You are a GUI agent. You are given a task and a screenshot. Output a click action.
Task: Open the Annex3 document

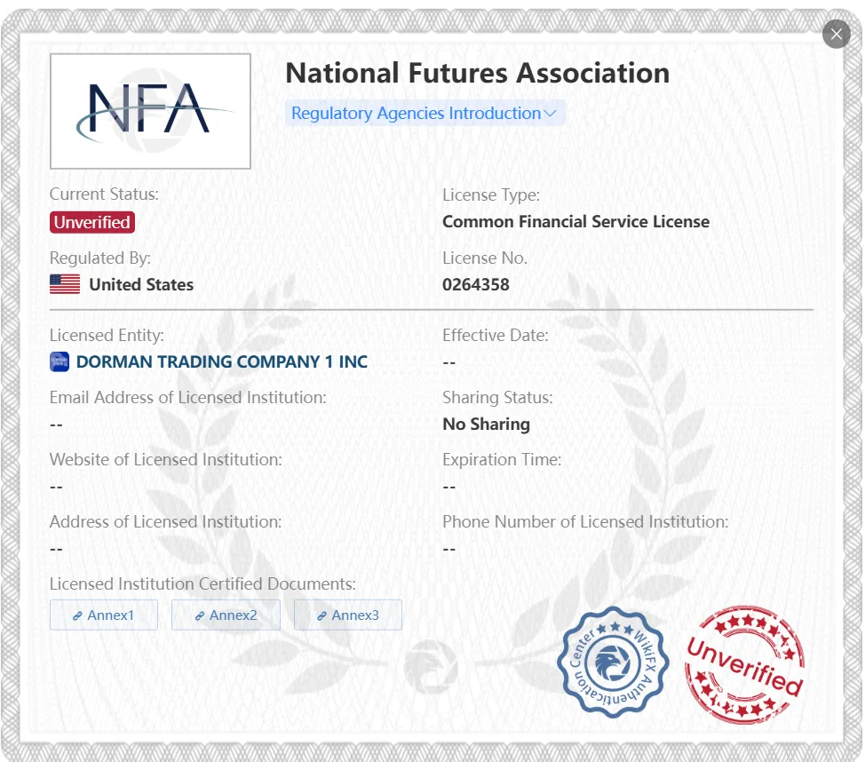[348, 615]
